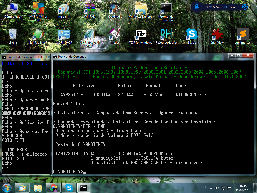This screenshot has width=257, height=193.
Task: Open the PT input language selector
Action: click(204, 188)
